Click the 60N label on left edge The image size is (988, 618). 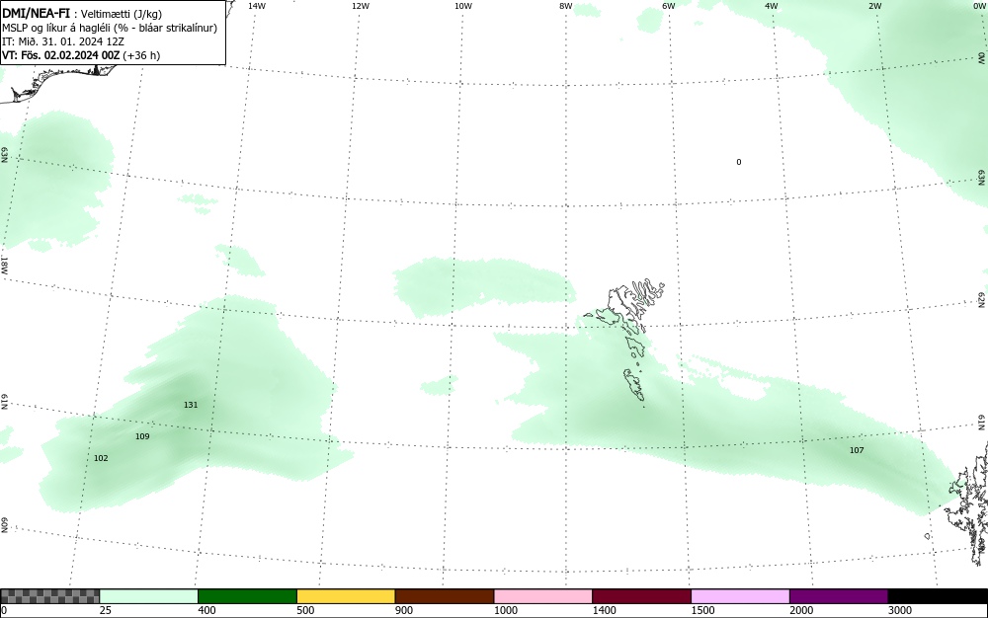[x=4, y=526]
